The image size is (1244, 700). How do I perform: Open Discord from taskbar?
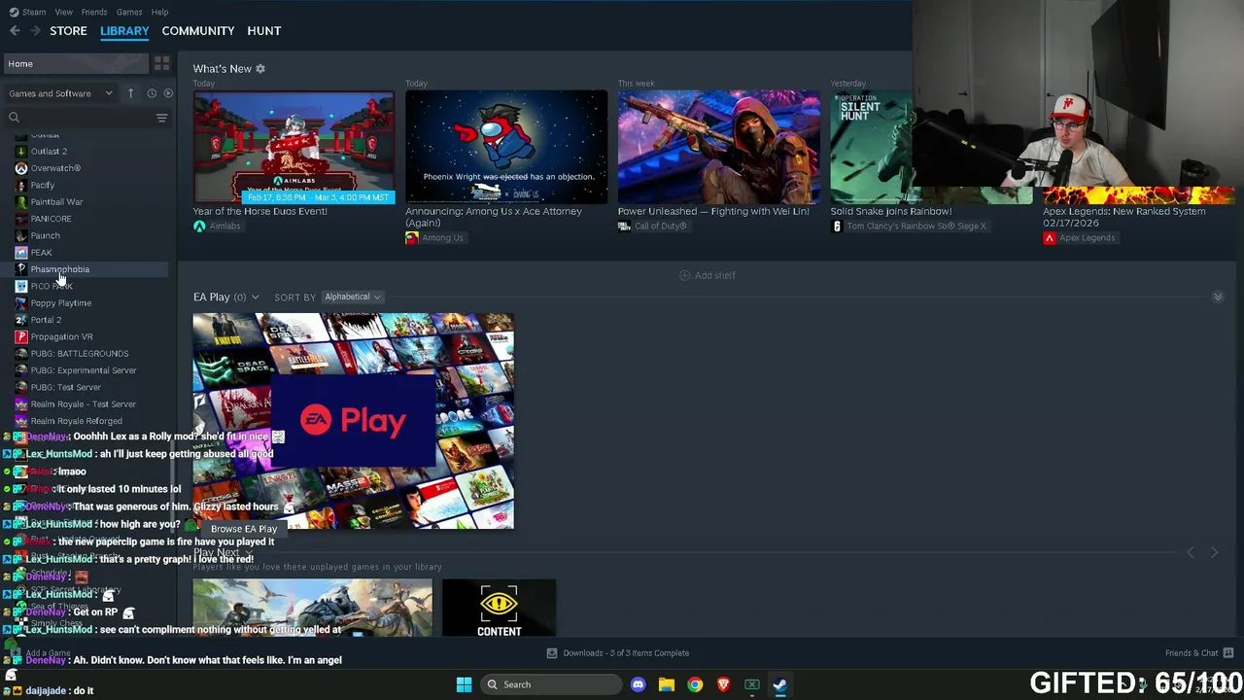click(x=638, y=684)
